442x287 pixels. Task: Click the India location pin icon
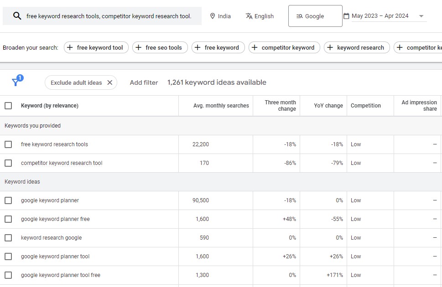213,16
